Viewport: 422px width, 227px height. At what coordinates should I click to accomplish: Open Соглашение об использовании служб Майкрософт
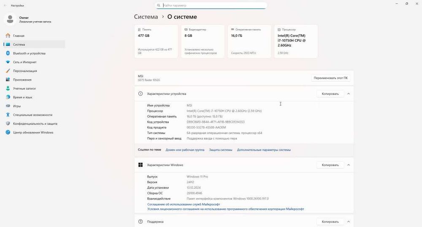pos(184,204)
